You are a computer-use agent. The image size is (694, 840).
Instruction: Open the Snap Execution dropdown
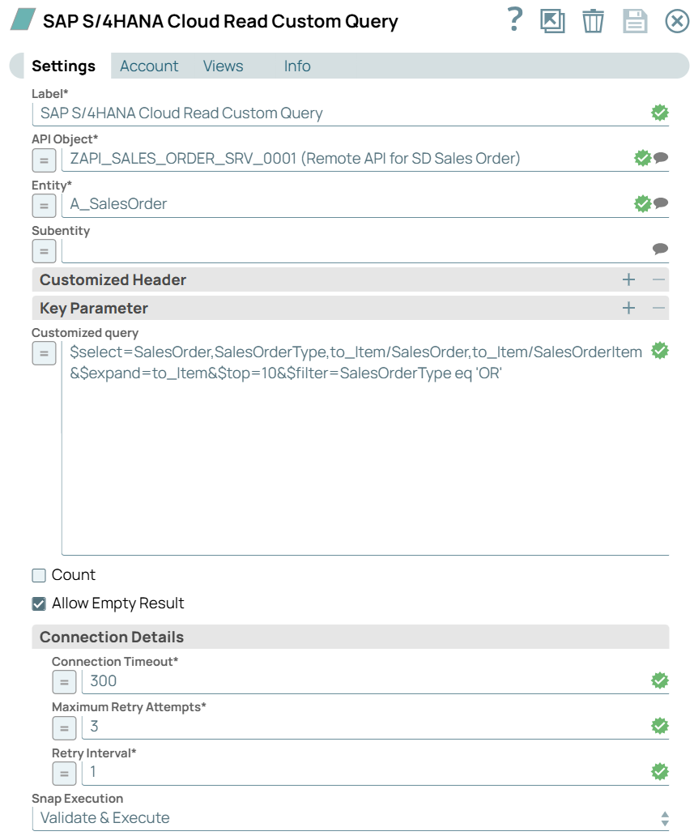click(350, 818)
